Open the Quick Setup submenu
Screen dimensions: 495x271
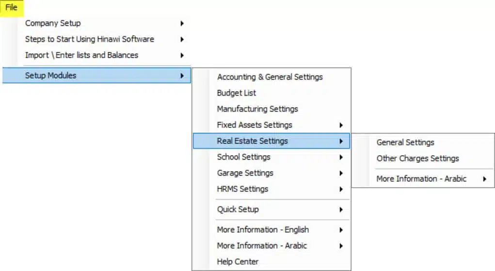(271, 209)
